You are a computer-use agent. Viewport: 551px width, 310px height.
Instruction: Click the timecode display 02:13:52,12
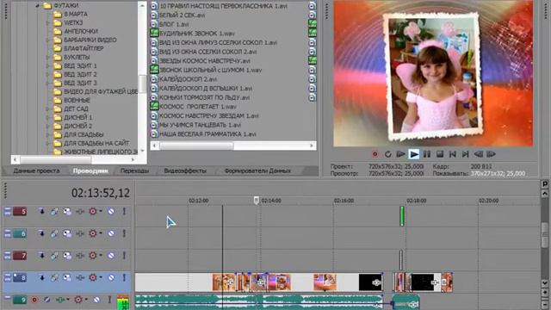[x=101, y=193]
